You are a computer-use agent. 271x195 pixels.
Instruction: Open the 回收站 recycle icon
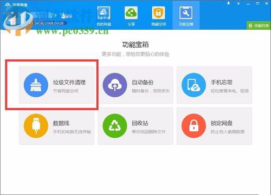pyautogui.click(x=115, y=126)
